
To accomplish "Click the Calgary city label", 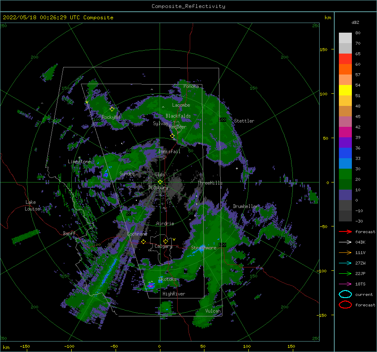I will coord(163,246).
